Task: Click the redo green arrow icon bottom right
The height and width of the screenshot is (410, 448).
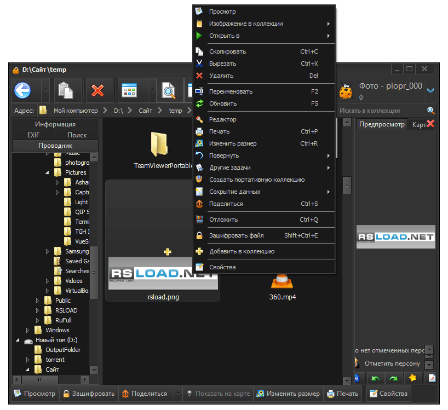Action: coord(393,378)
